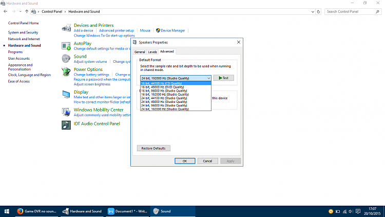385x217 pixels.
Task: Click Add a device link
Action: [x=84, y=30]
